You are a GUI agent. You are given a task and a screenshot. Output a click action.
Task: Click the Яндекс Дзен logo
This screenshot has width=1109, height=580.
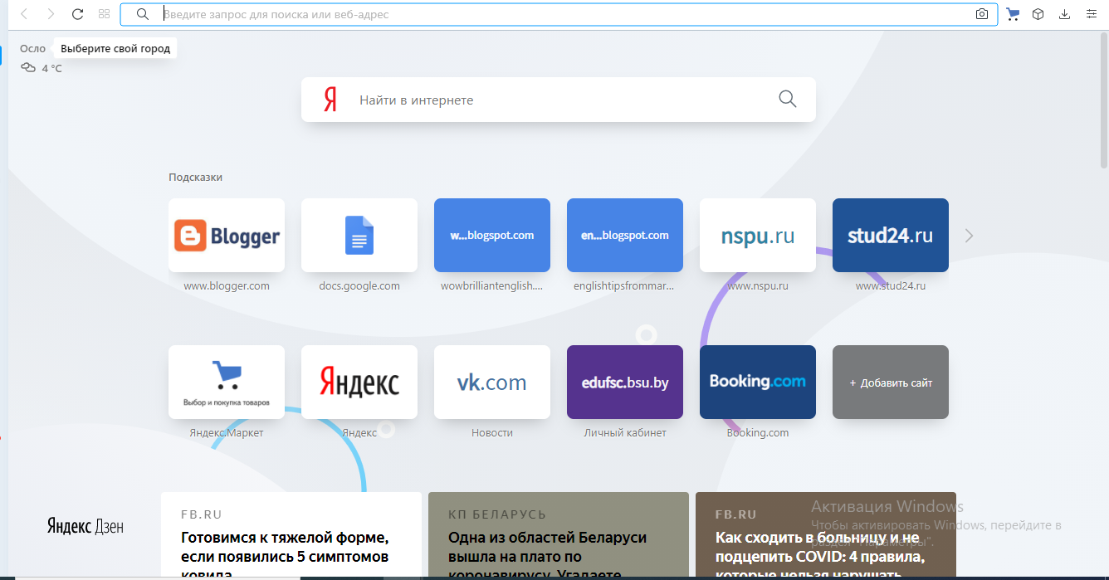click(x=85, y=526)
